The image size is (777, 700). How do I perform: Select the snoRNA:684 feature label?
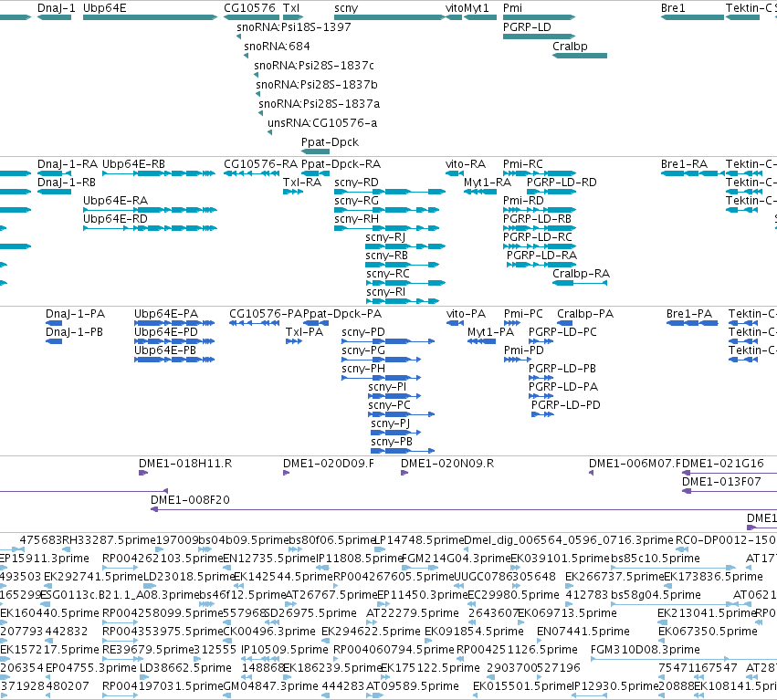[277, 46]
